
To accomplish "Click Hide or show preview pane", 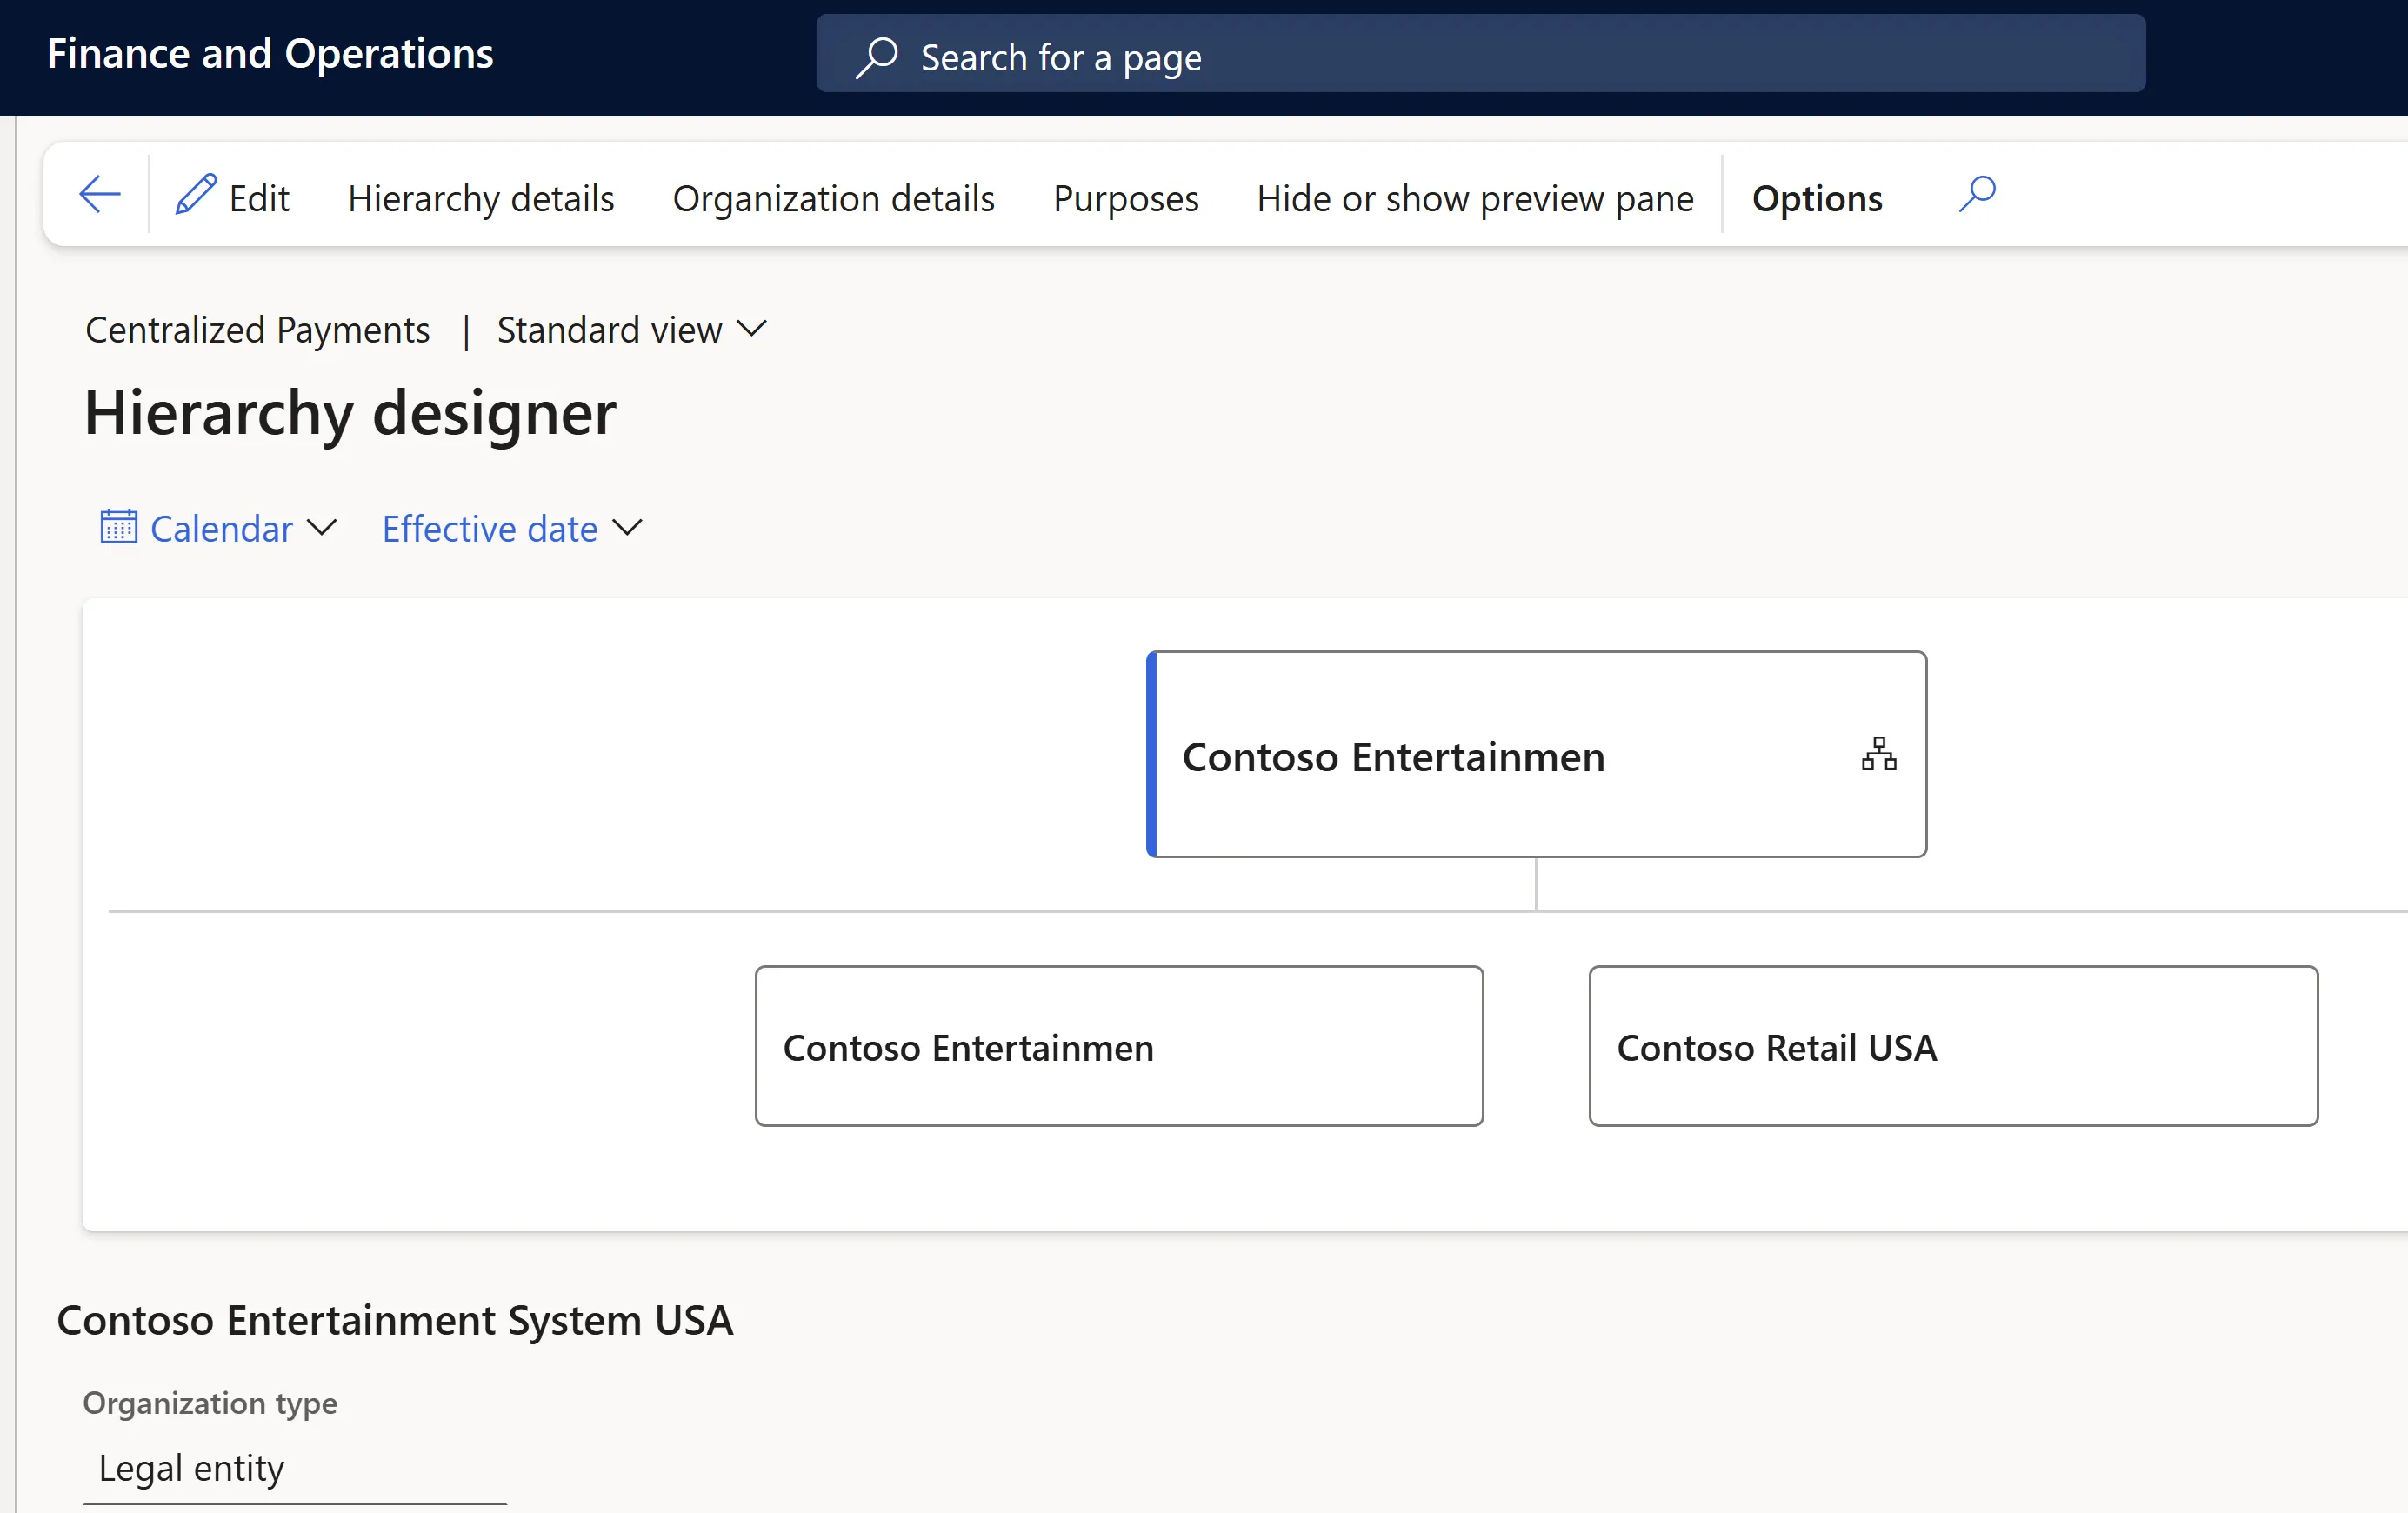I will [x=1475, y=198].
